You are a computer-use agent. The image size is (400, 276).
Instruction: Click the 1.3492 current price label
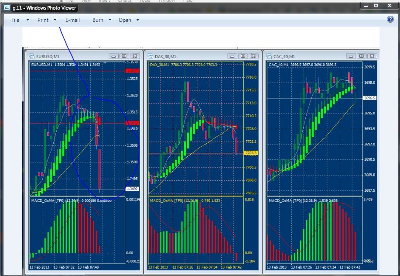point(133,189)
